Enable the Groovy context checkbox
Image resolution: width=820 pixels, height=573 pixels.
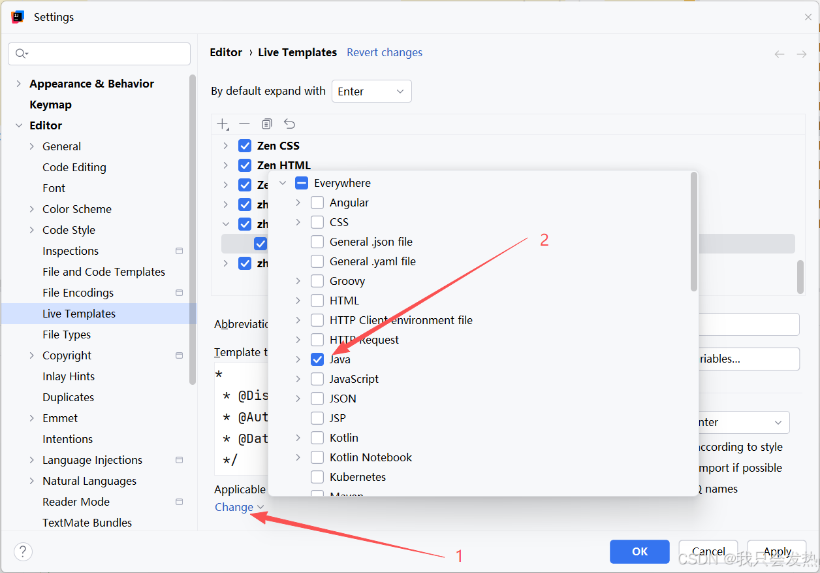click(317, 281)
